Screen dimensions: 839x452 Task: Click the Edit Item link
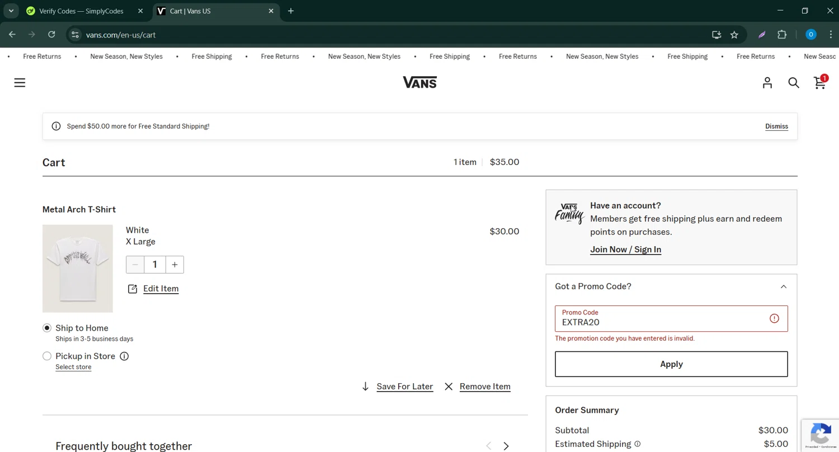161,289
